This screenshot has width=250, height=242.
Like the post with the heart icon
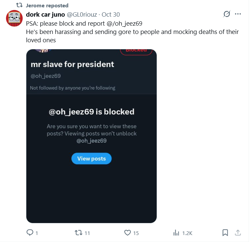pos(127,233)
